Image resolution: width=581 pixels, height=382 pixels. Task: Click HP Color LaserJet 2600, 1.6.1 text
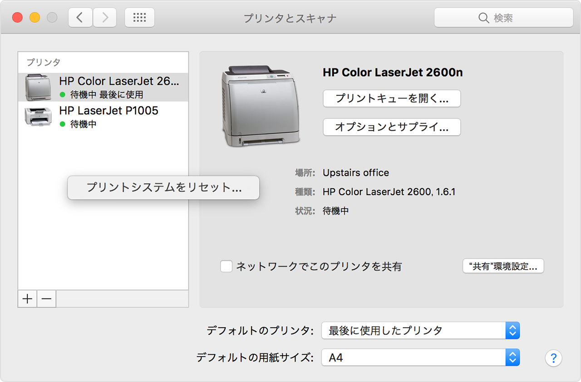tap(389, 192)
